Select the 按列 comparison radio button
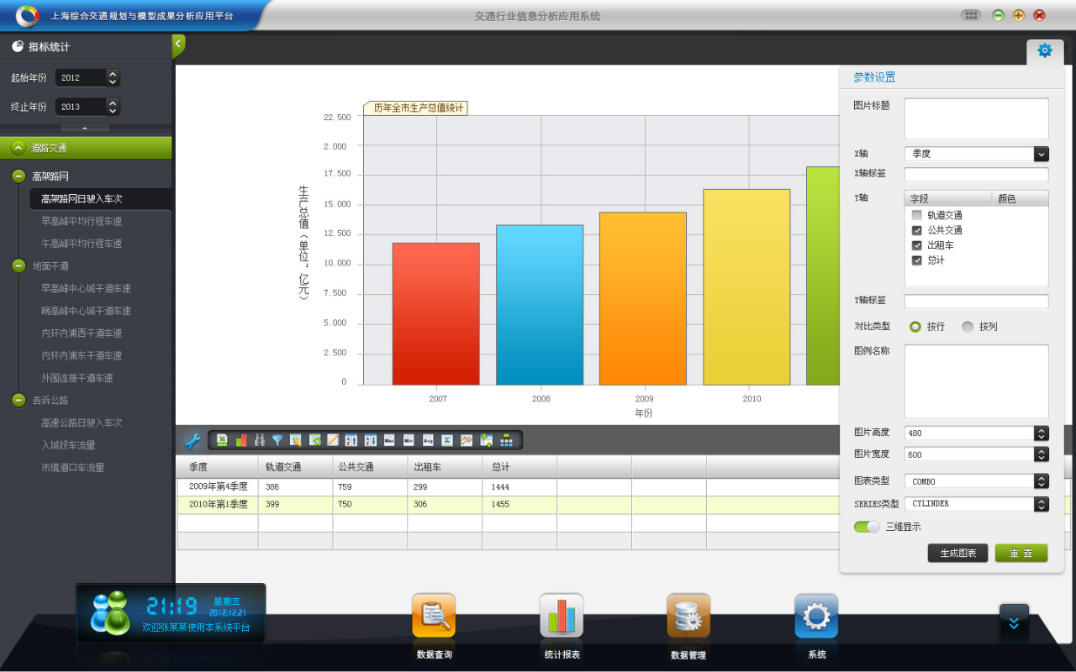 (x=968, y=327)
